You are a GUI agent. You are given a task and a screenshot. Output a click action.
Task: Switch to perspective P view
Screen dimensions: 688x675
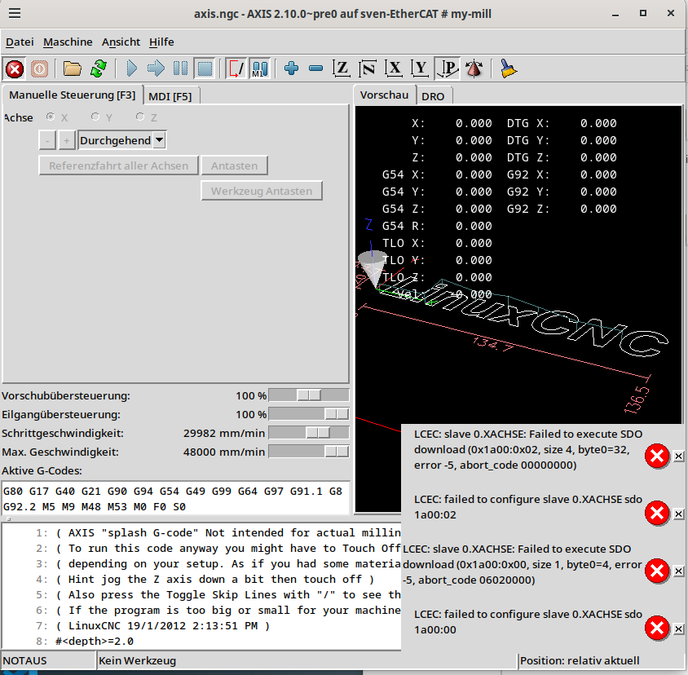[447, 69]
